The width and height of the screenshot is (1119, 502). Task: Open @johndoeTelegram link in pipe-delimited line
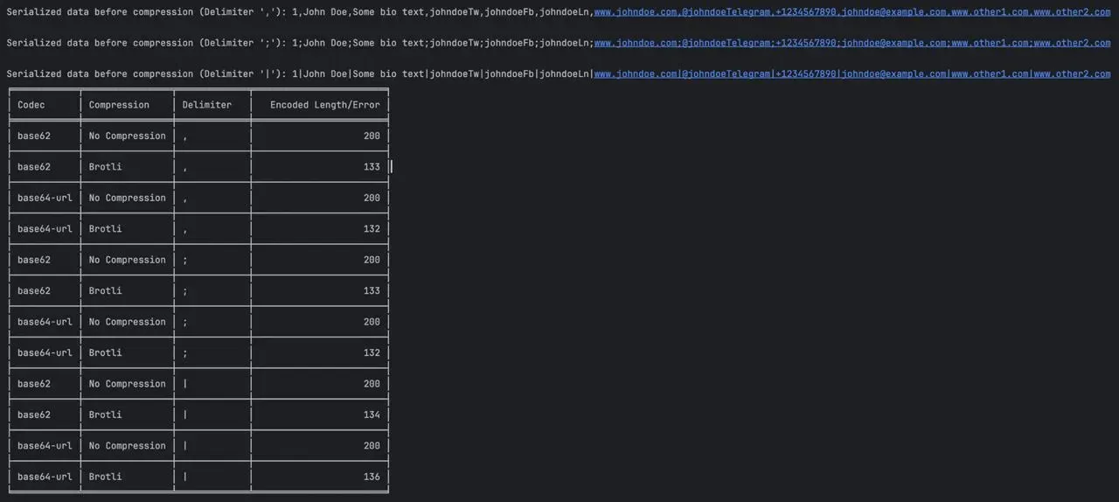[x=727, y=73]
